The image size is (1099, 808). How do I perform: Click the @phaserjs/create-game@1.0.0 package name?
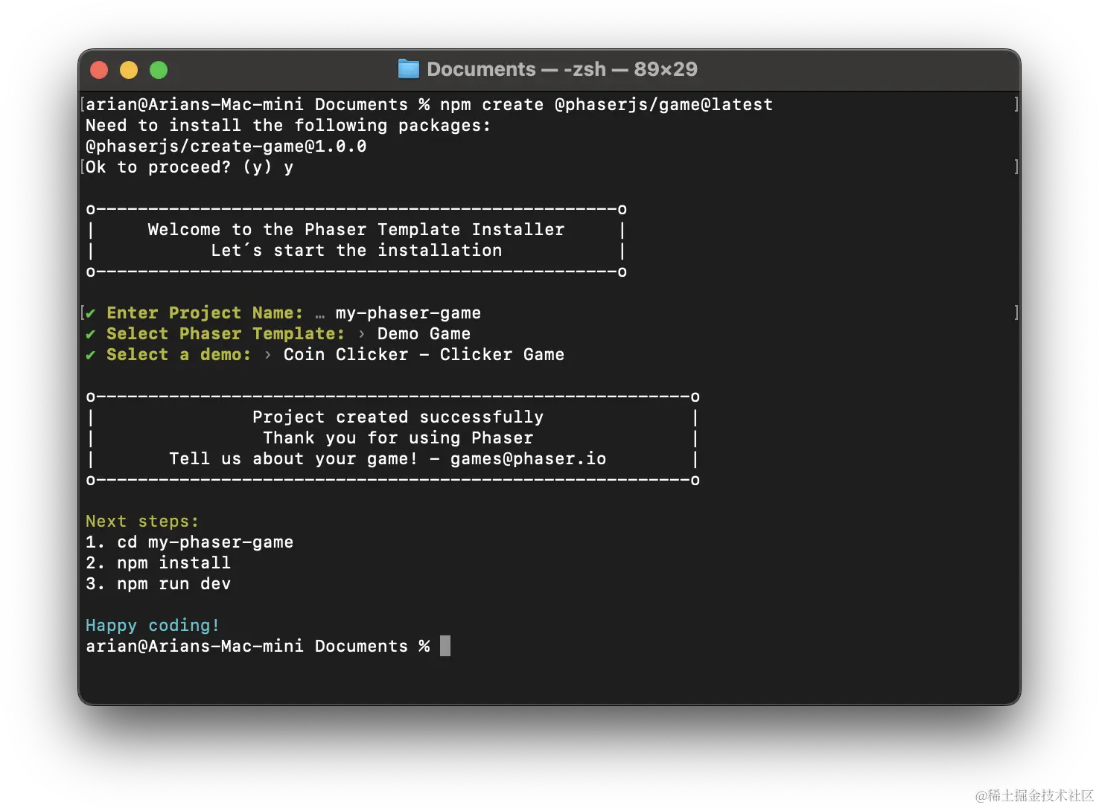226,147
